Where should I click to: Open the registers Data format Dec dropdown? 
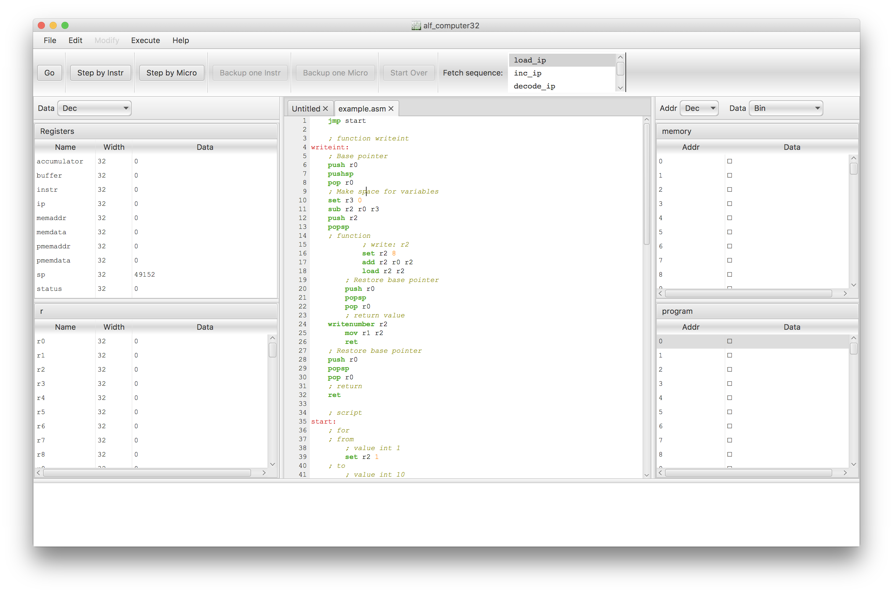click(94, 108)
